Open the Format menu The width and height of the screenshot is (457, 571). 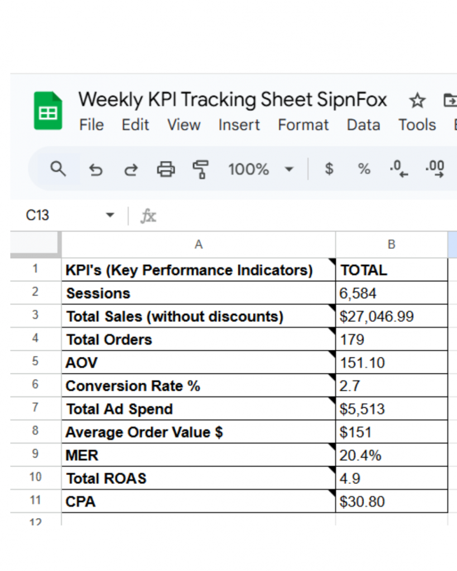click(303, 125)
